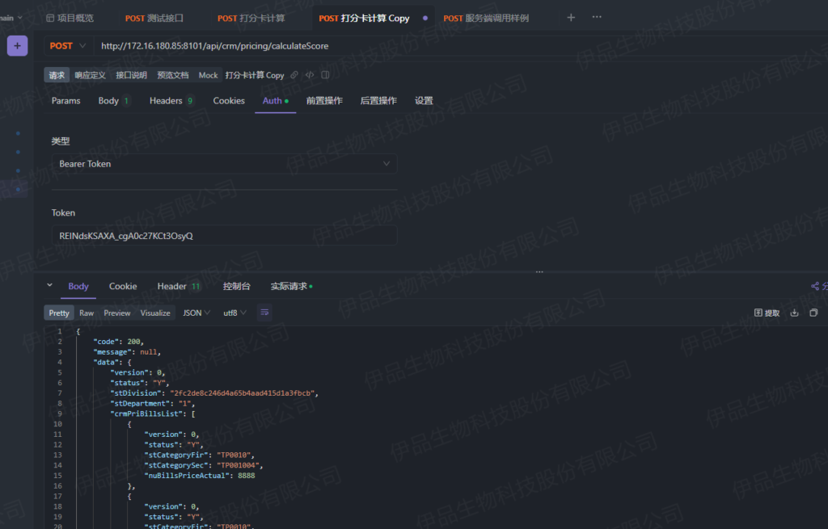This screenshot has height=529, width=828.
Task: Click the "message": null line
Action: 127,352
